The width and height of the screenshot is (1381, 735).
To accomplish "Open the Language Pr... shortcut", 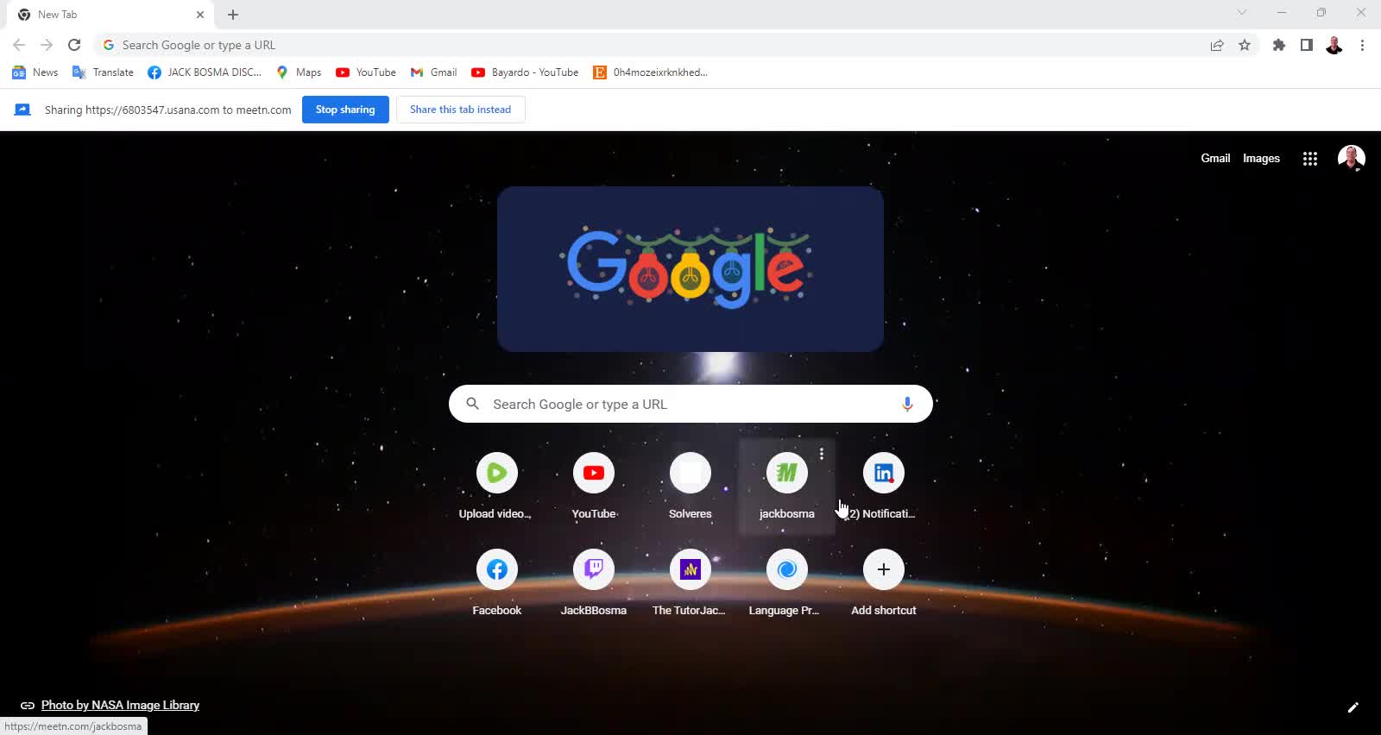I will 787,583.
